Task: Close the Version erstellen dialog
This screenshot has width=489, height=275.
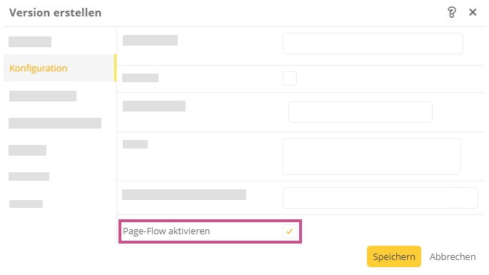Action: point(473,12)
